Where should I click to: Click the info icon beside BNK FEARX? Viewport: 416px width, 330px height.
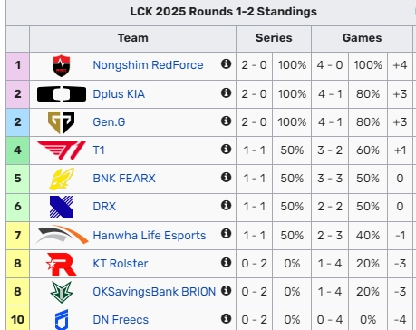tap(226, 177)
